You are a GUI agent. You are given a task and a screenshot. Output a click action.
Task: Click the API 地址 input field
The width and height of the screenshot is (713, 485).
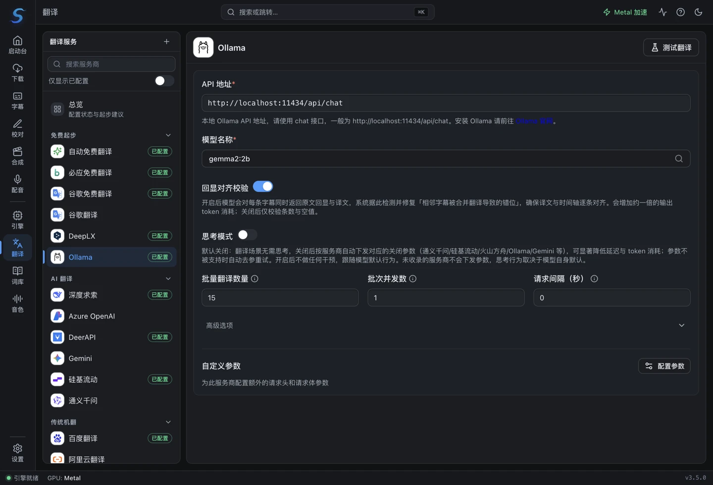coord(446,103)
